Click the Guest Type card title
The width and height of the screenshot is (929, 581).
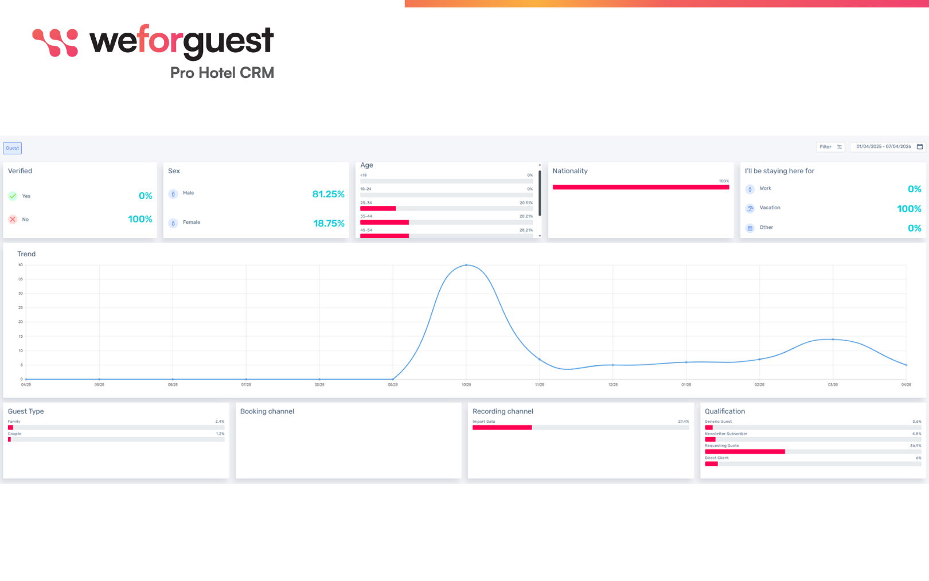(x=26, y=411)
